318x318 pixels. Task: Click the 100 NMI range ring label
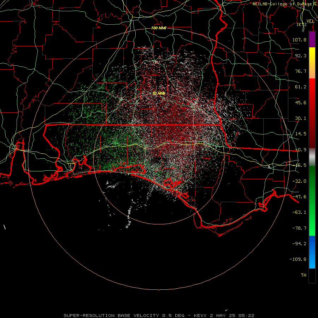pyautogui.click(x=159, y=28)
